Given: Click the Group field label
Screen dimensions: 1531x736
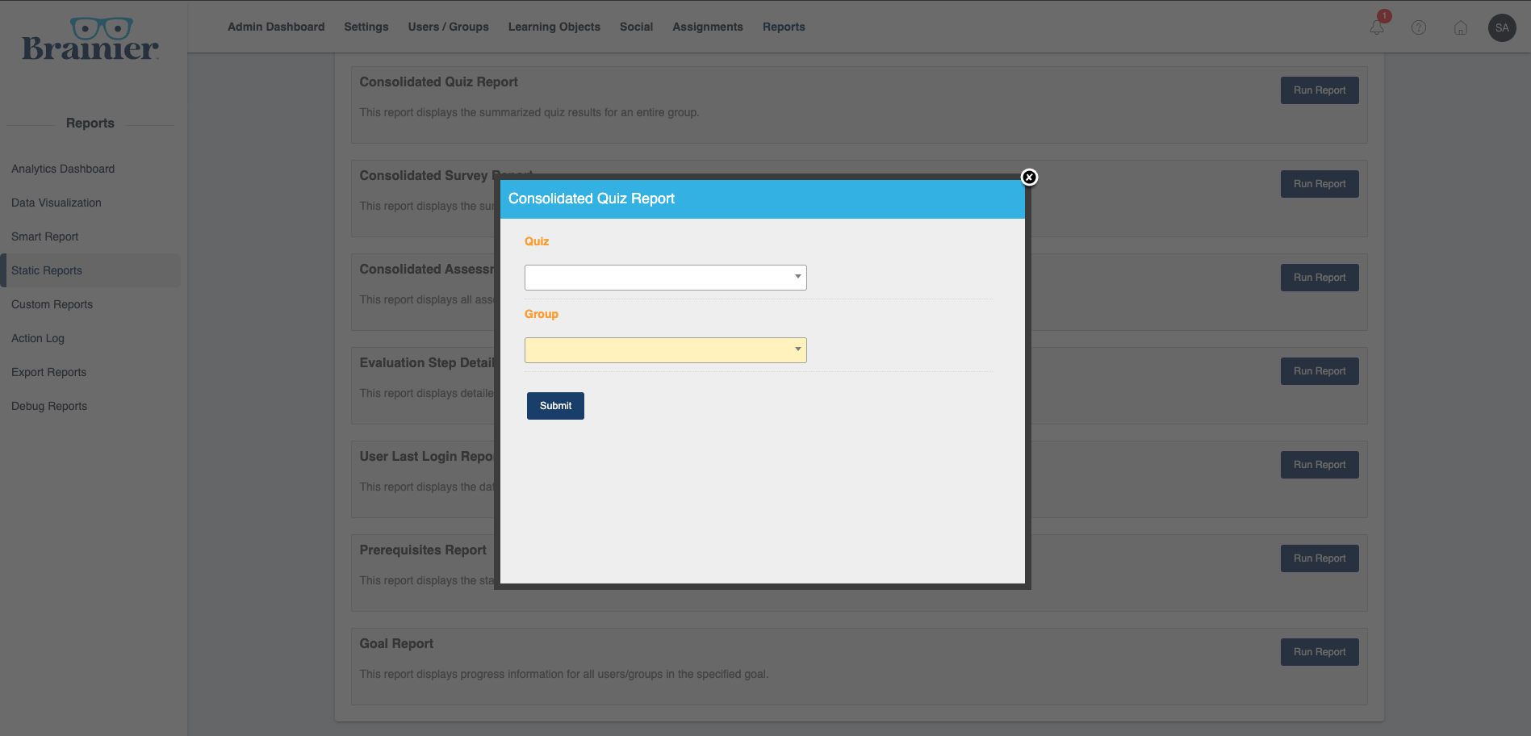Looking at the screenshot, I should 542,314.
